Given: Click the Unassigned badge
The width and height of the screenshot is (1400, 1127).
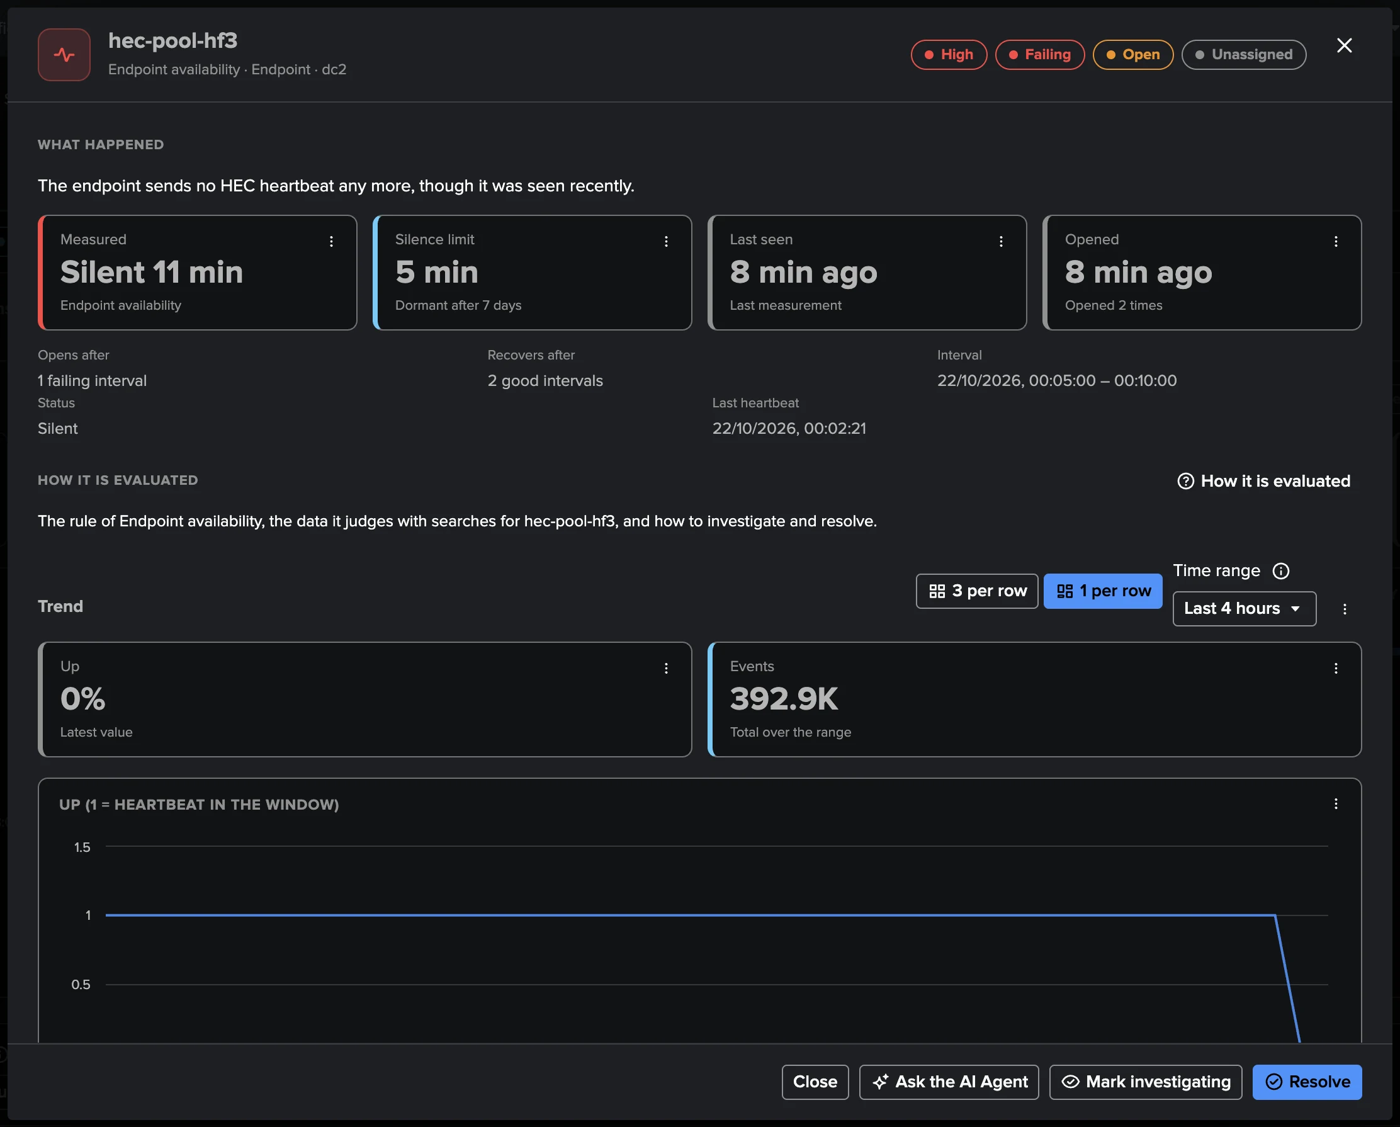Looking at the screenshot, I should [1243, 55].
